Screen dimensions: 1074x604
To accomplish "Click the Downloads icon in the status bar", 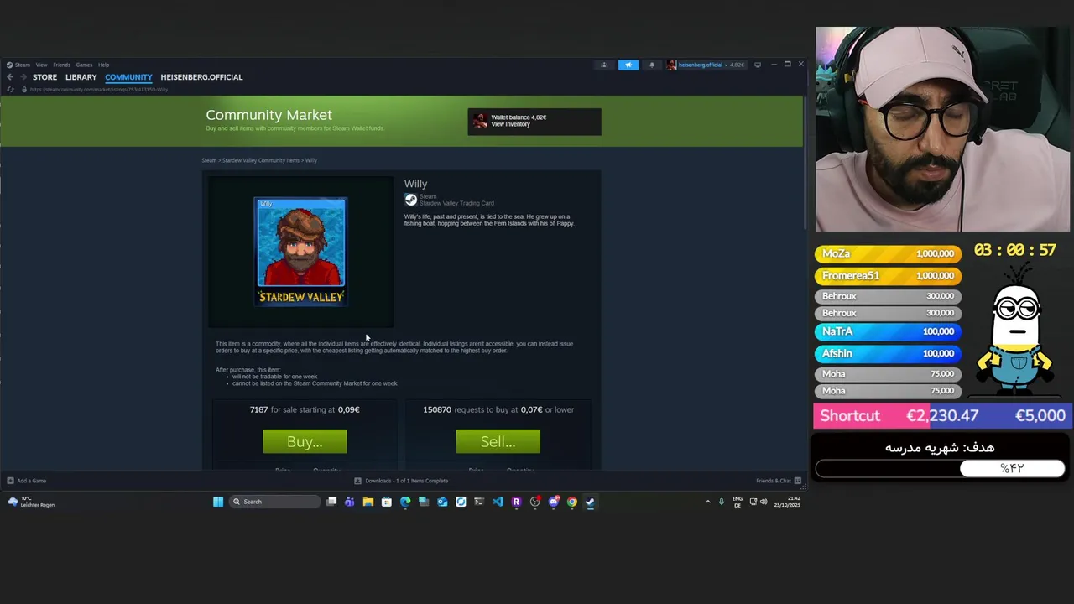I will pyautogui.click(x=357, y=481).
